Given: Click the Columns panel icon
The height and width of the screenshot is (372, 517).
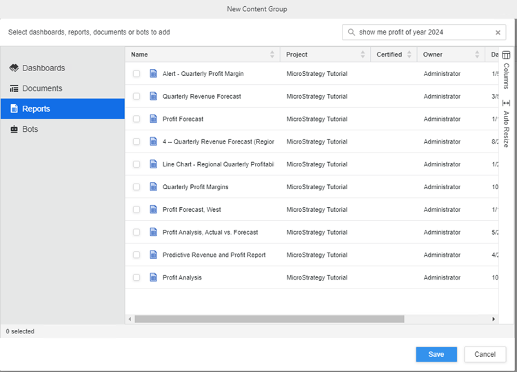Looking at the screenshot, I should [506, 55].
